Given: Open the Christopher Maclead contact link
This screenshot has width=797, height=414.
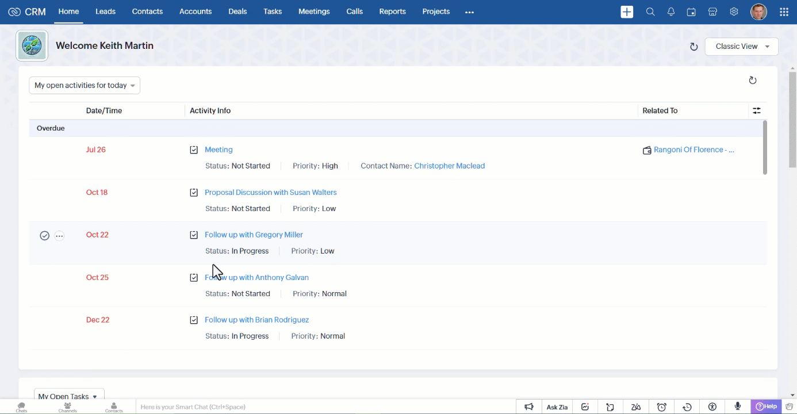Looking at the screenshot, I should (x=449, y=166).
